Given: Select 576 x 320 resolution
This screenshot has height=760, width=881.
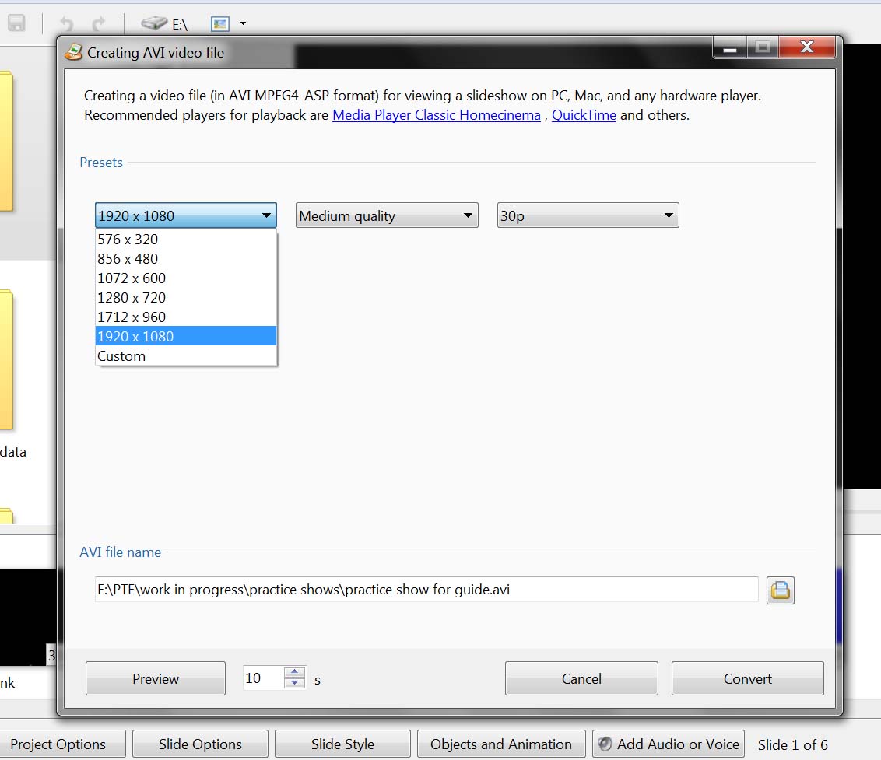Looking at the screenshot, I should (186, 240).
